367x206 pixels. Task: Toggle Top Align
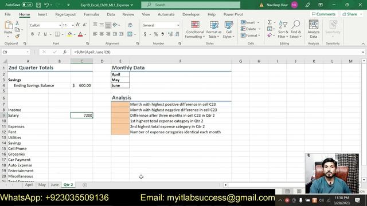[95, 25]
